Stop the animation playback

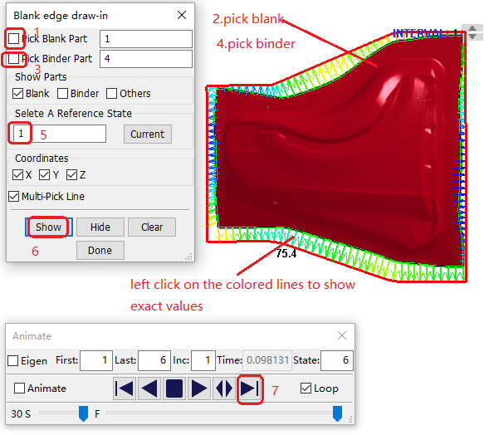click(x=174, y=389)
